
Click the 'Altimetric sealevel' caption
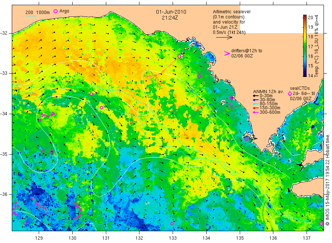click(232, 12)
